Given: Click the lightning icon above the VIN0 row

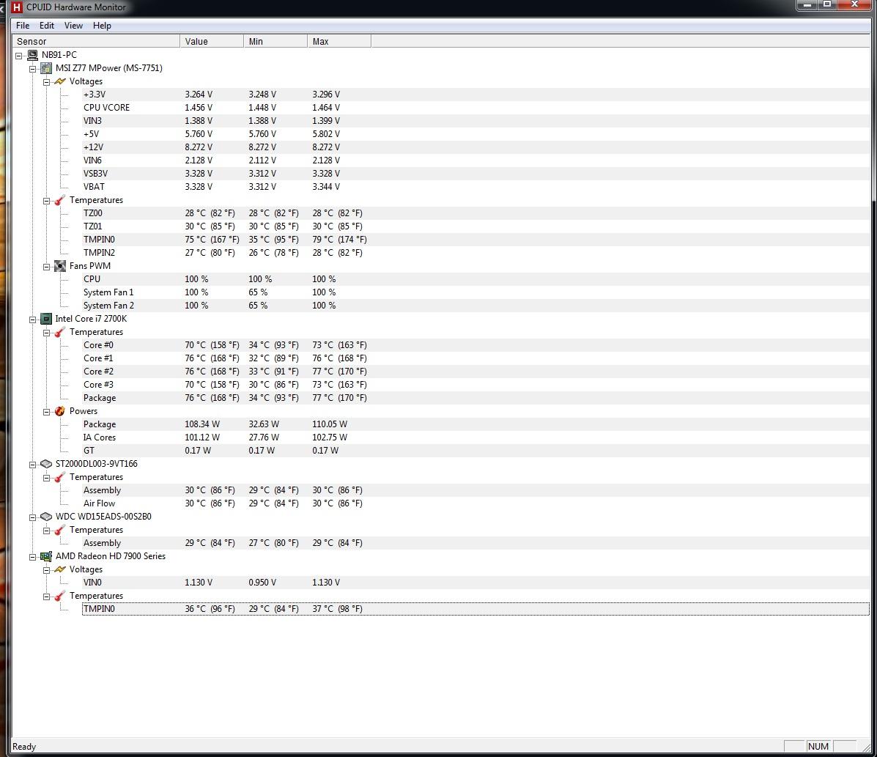Looking at the screenshot, I should pyautogui.click(x=60, y=569).
